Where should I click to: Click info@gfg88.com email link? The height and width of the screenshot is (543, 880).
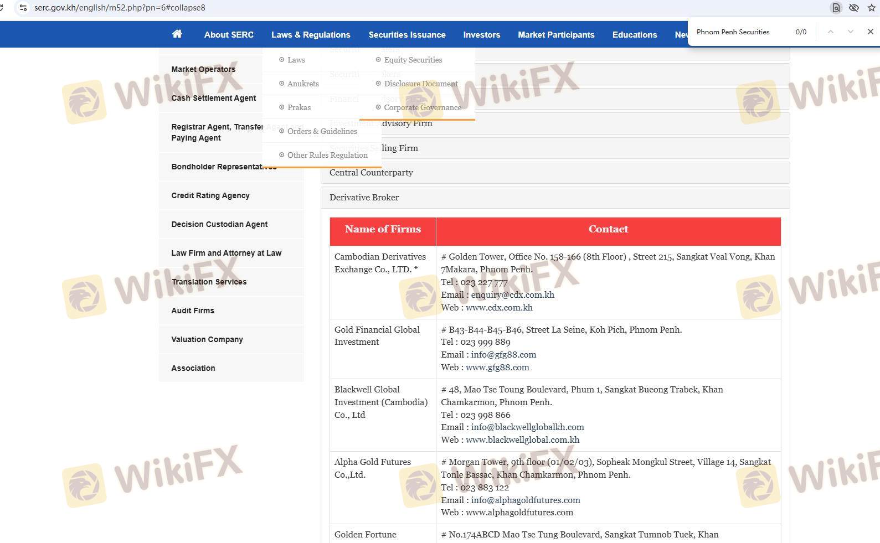[x=503, y=355]
